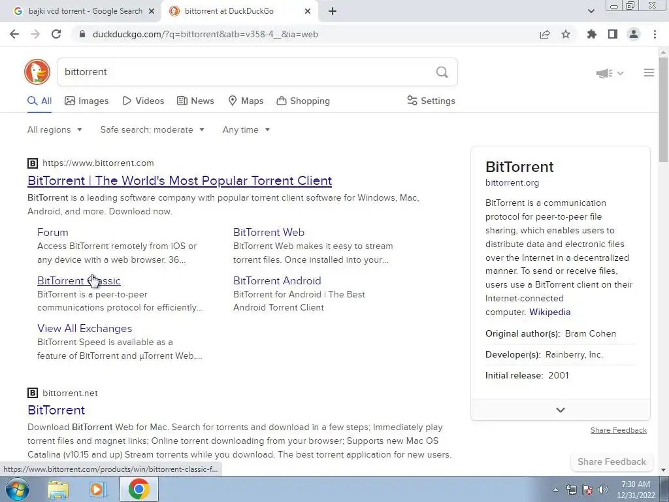669x502 pixels.
Task: Click the volume speaker tray icon
Action: [x=603, y=490]
